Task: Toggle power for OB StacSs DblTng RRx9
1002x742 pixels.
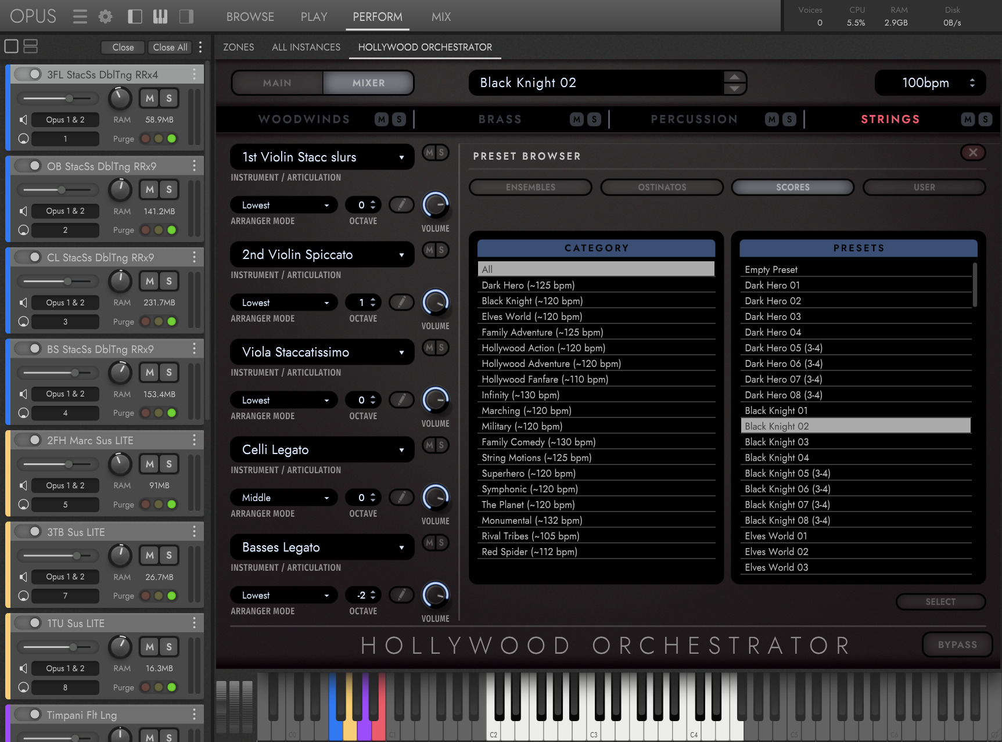Action: (28, 166)
